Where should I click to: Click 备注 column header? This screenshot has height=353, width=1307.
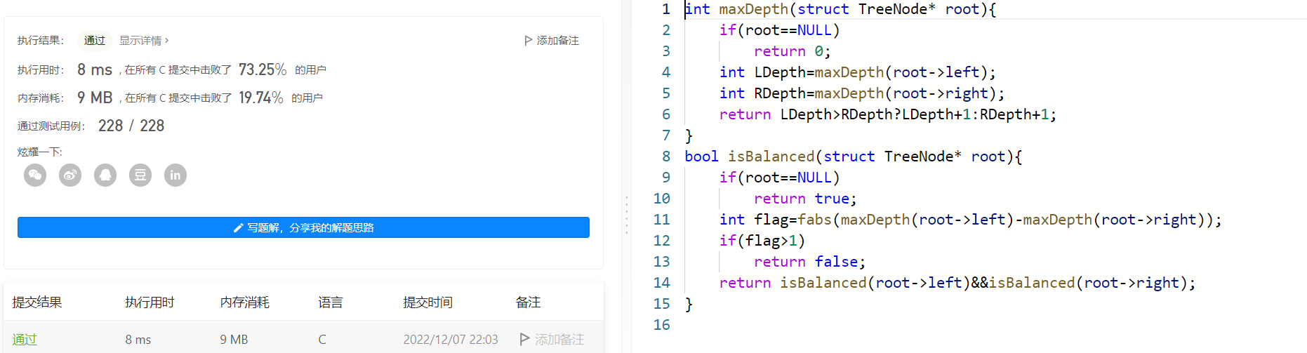528,302
